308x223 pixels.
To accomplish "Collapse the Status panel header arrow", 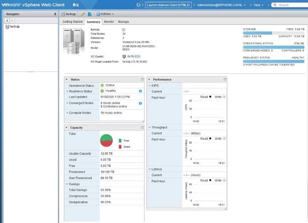I will tap(66, 79).
